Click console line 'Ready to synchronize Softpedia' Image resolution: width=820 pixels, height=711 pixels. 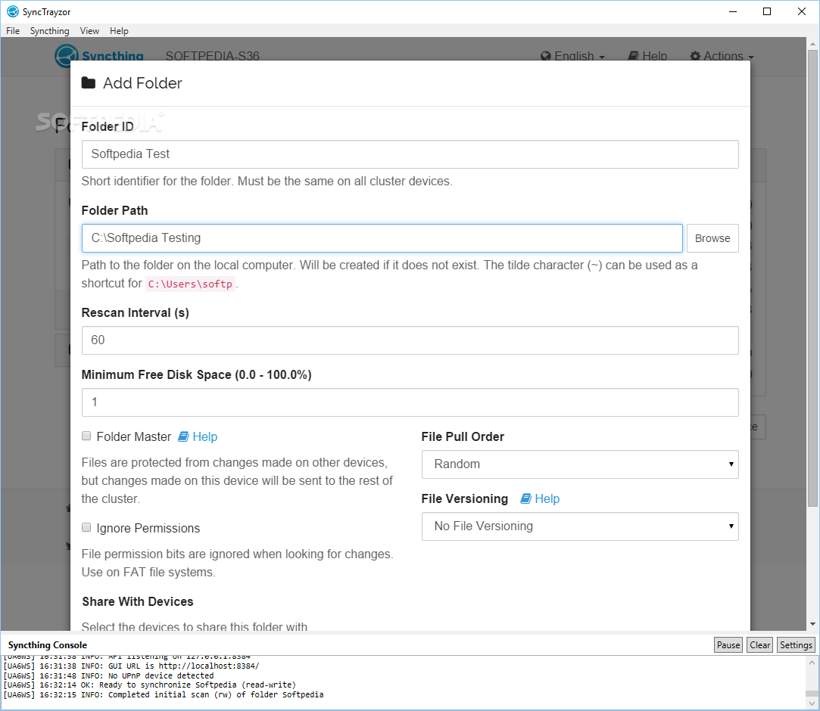(150, 685)
